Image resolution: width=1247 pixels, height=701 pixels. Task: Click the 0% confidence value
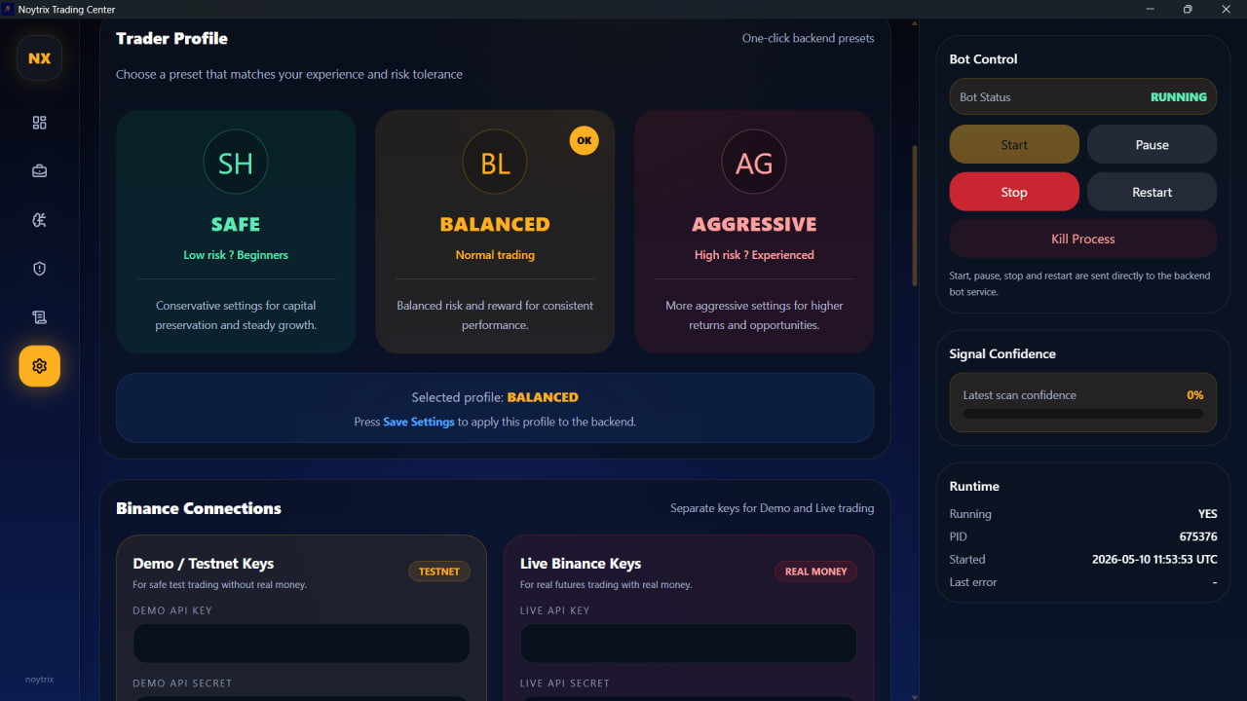click(1194, 395)
